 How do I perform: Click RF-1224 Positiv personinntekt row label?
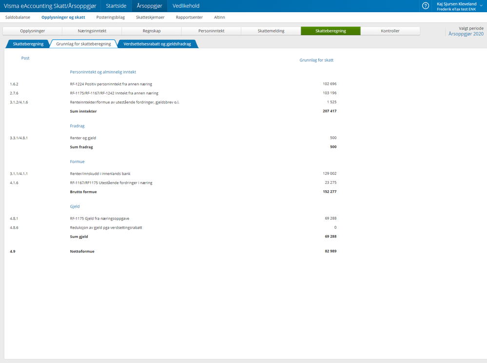point(111,84)
